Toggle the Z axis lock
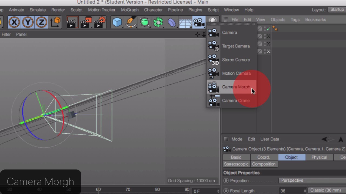The width and height of the screenshot is (346, 194). tap(41, 22)
